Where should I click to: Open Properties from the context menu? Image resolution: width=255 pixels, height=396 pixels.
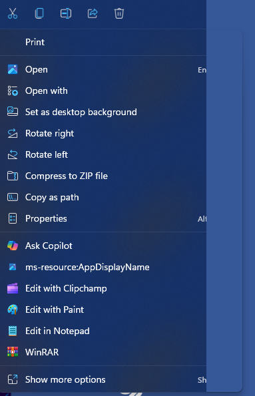pos(103,218)
